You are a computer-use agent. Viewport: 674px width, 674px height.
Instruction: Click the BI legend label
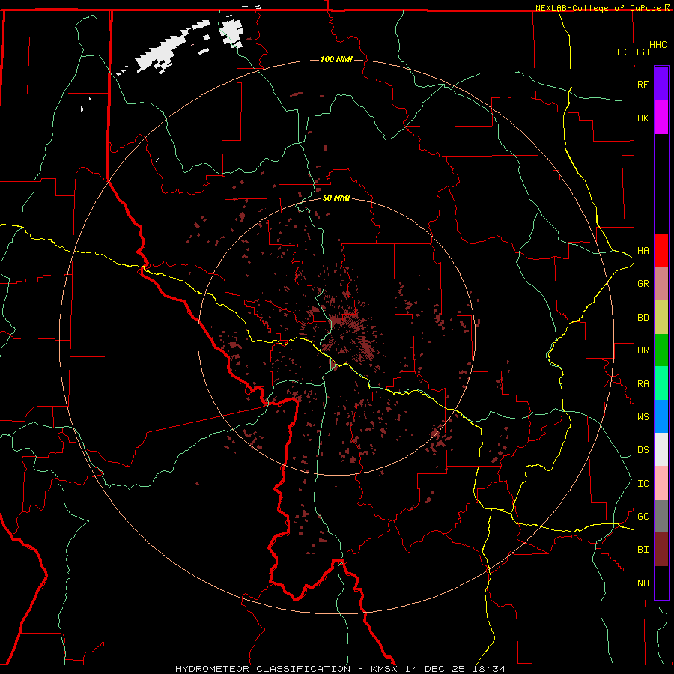pos(643,550)
